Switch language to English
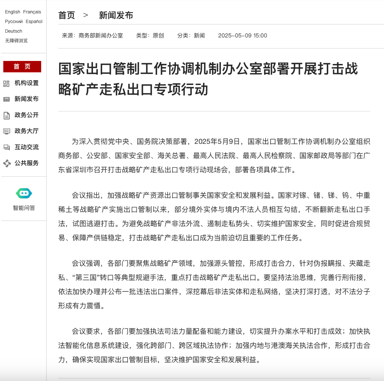This screenshot has height=381, width=384. click(x=13, y=12)
